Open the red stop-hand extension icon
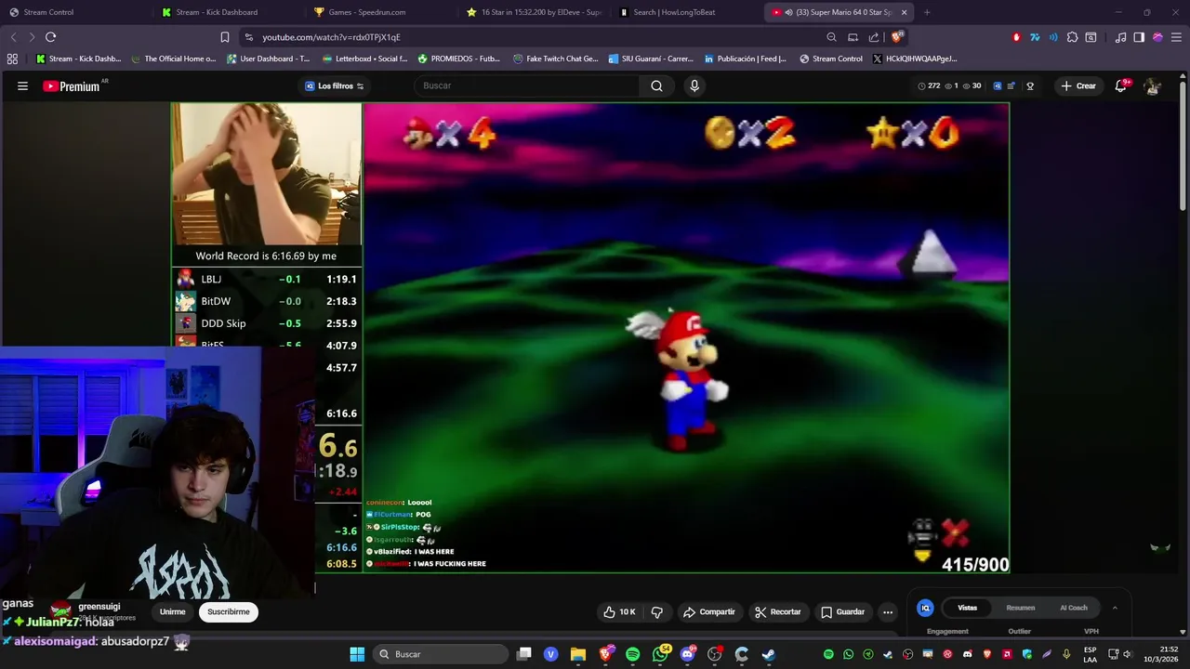This screenshot has height=669, width=1190. click(x=1016, y=37)
